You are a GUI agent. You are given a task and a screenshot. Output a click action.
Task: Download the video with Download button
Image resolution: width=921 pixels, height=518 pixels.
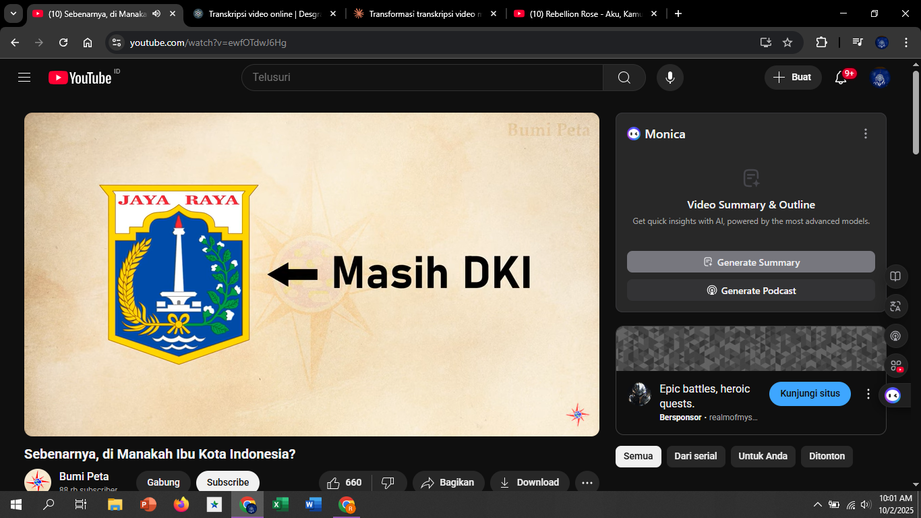coord(530,482)
